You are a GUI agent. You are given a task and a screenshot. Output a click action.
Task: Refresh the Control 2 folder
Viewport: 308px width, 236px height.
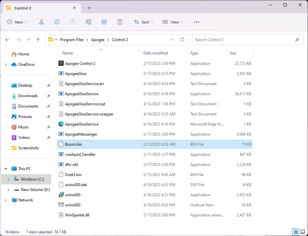182,40
